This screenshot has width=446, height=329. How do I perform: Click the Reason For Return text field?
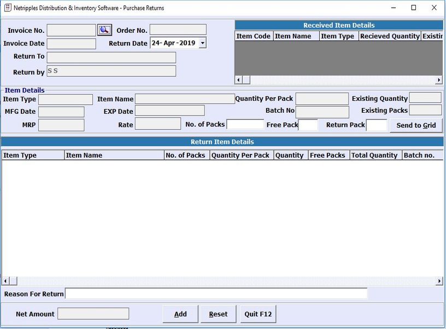click(x=216, y=293)
